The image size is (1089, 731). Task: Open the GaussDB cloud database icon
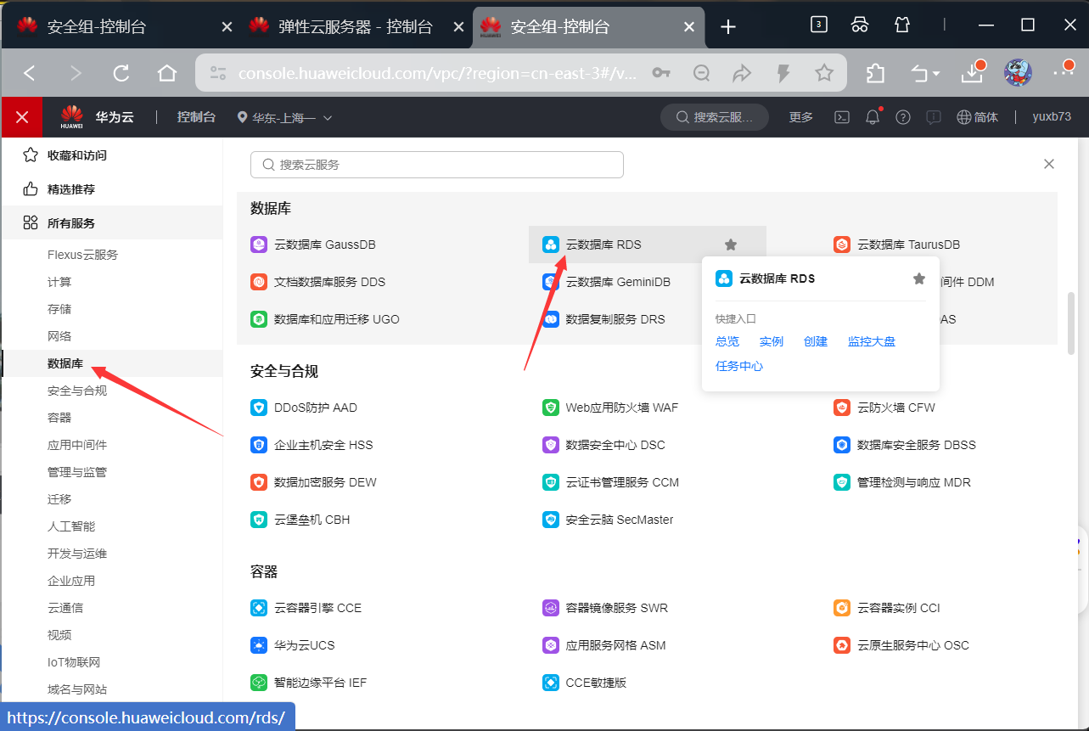259,245
